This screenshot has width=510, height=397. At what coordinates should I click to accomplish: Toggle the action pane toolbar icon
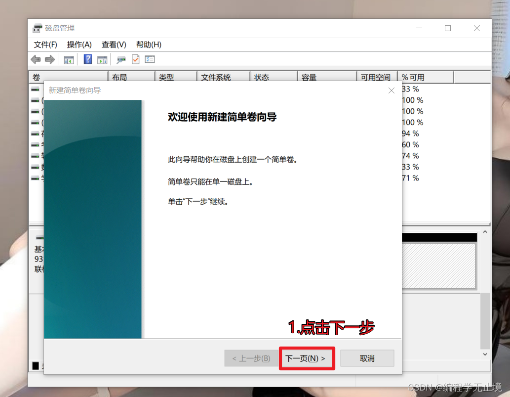(102, 60)
